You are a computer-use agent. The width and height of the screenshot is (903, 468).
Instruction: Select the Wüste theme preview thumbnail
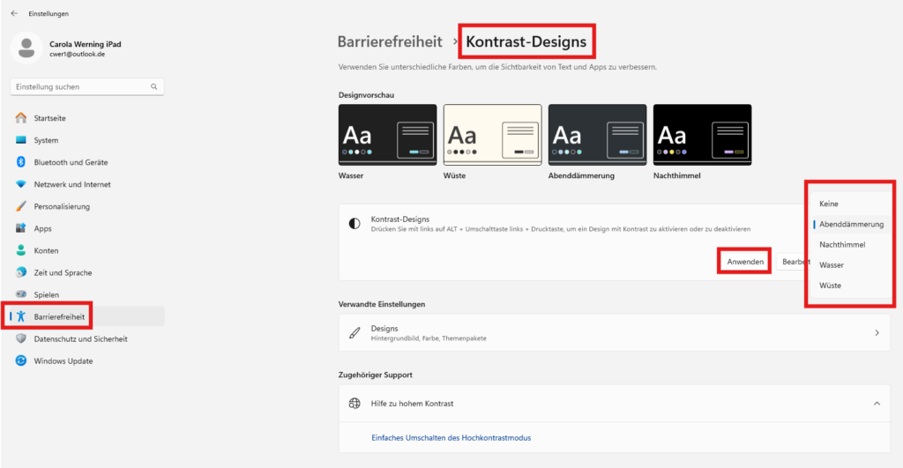492,135
